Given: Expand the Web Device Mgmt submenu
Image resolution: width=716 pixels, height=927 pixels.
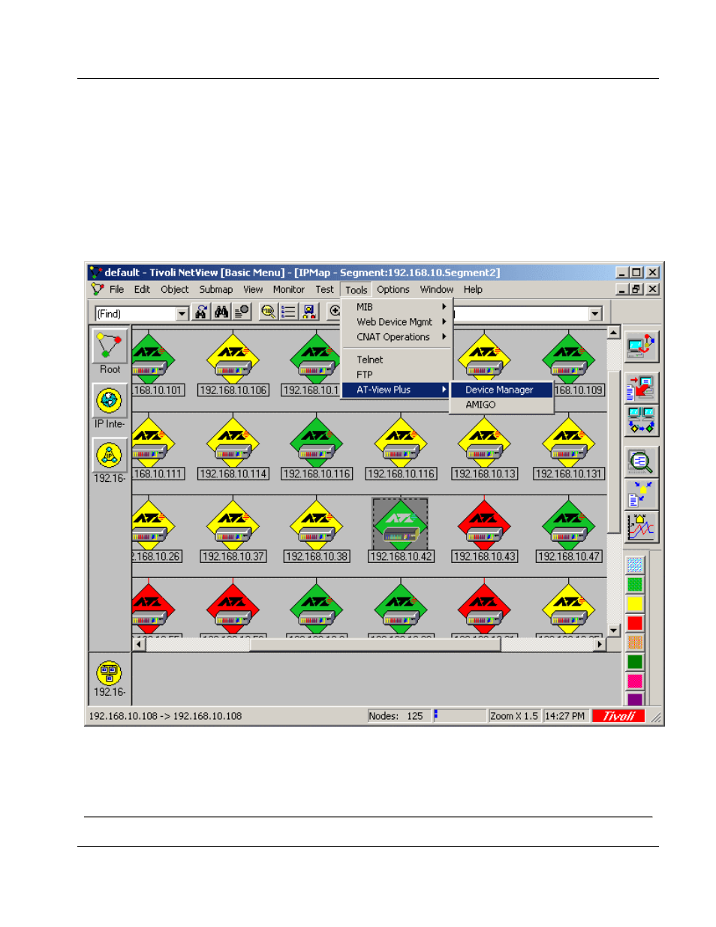Looking at the screenshot, I should 397,322.
